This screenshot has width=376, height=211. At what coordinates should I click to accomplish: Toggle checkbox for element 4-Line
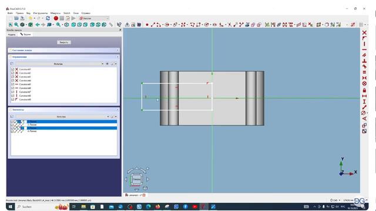(12, 131)
